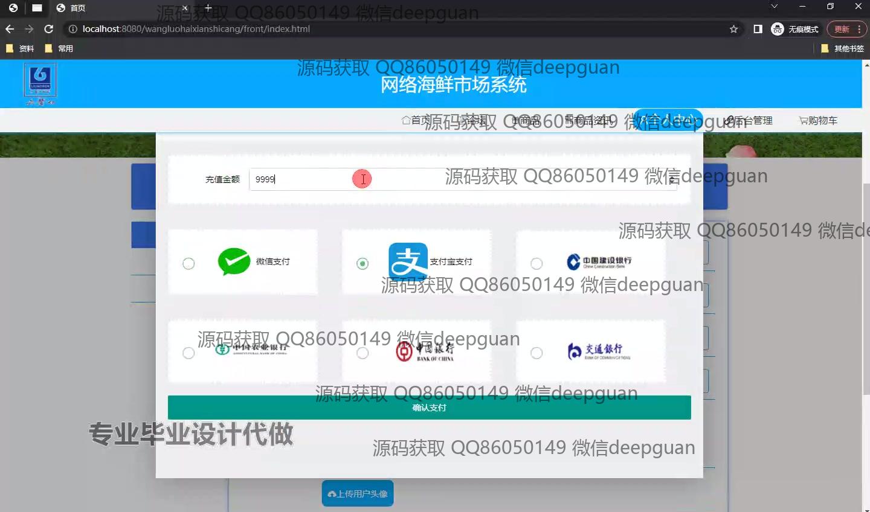Image resolution: width=870 pixels, height=512 pixels.
Task: Select the 支付宝支付 radio button
Action: [362, 263]
